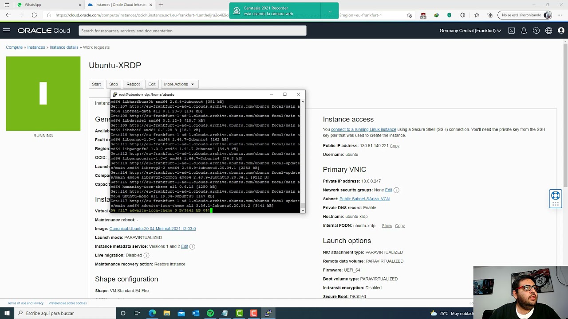
Task: Expand the Camtasia recorder notification chevron
Action: tap(330, 11)
